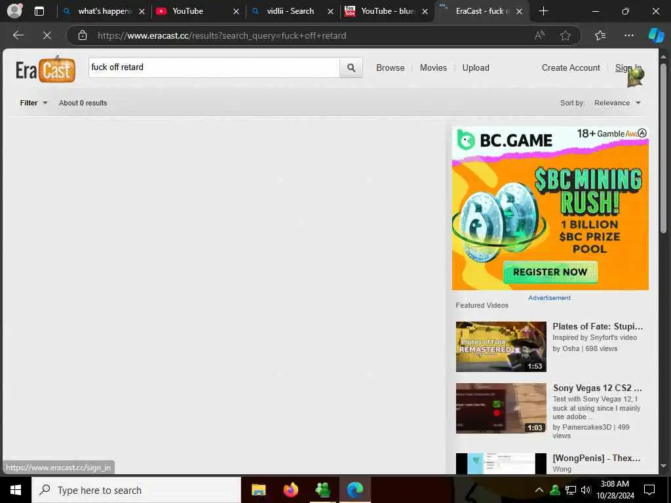Go back with the browser back arrow
Viewport: 671px width, 503px height.
pyautogui.click(x=18, y=35)
